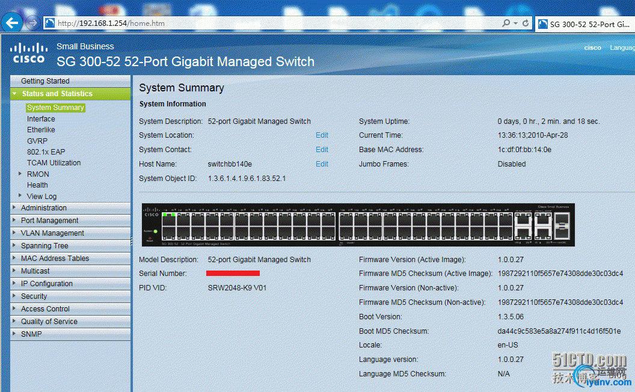Expand IP Configuration menu section
Image resolution: width=635 pixels, height=392 pixels.
(x=70, y=283)
